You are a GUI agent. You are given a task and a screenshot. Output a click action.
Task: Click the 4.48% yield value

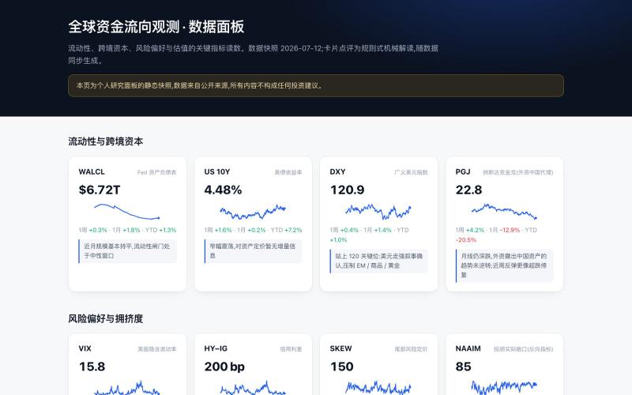[x=223, y=190]
